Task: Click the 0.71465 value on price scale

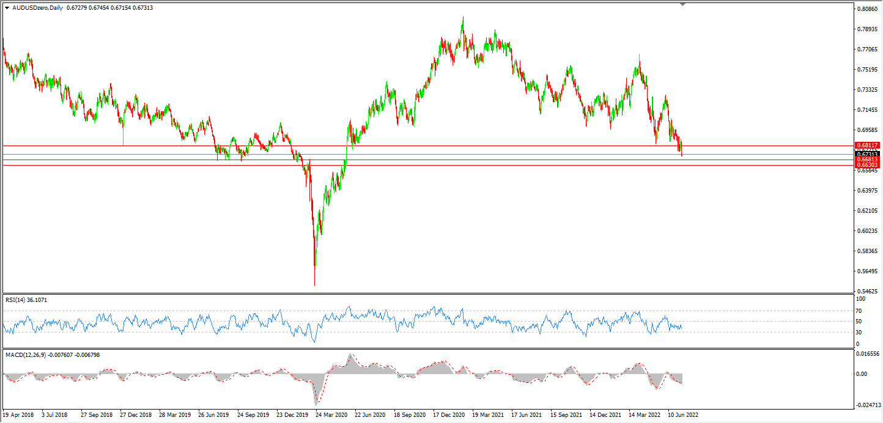Action: tap(867, 110)
